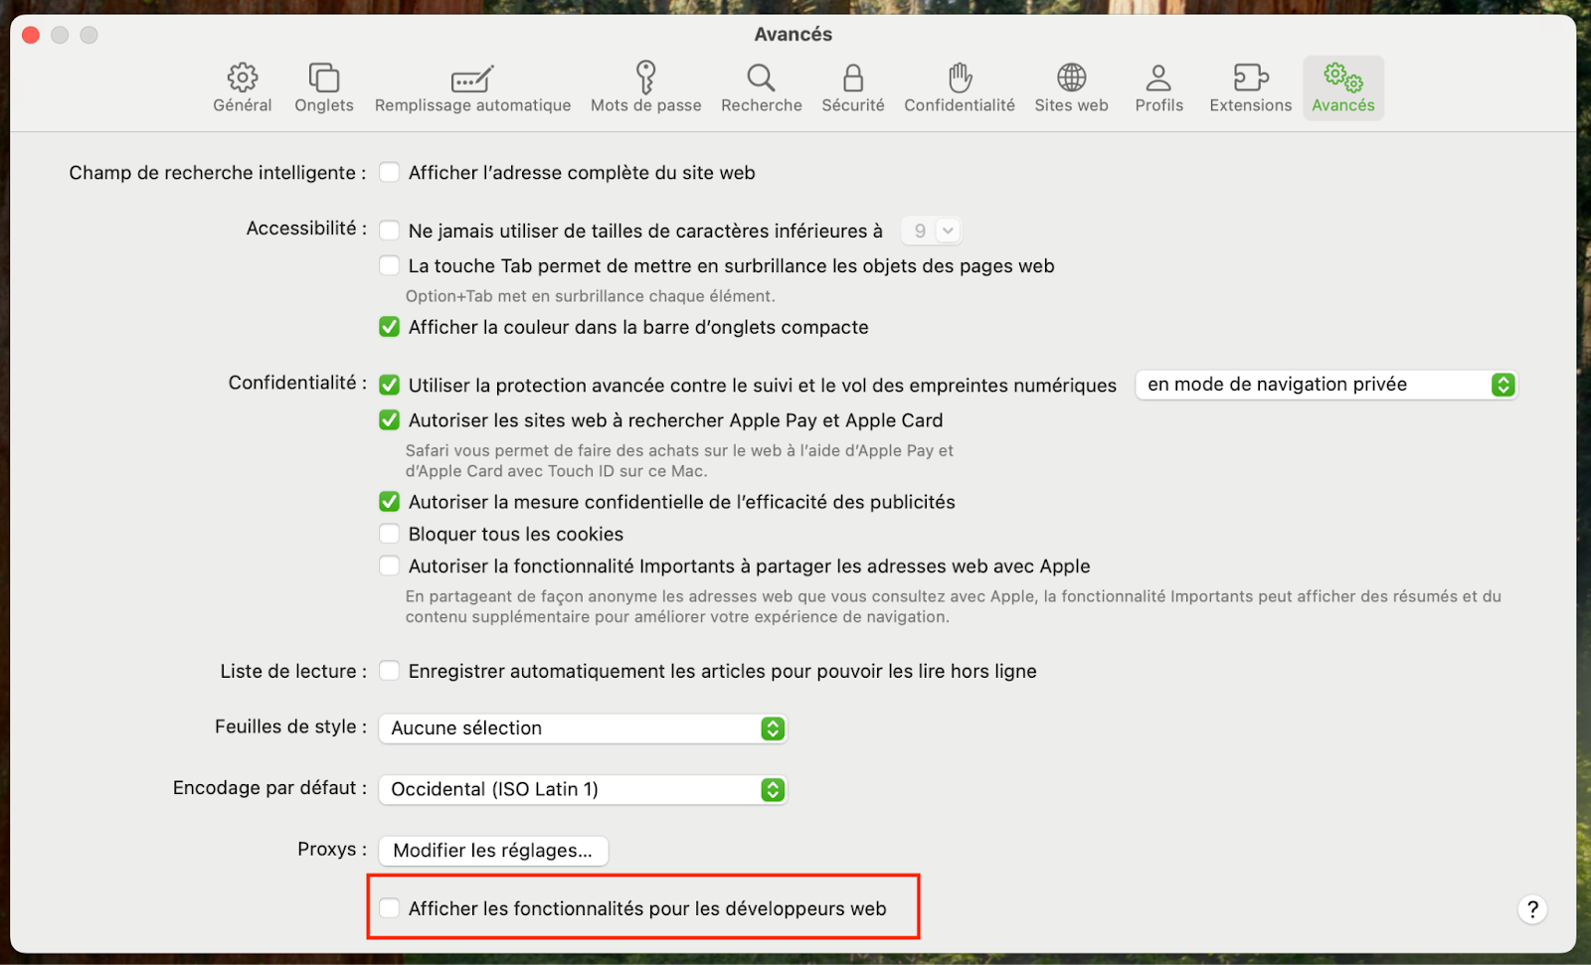Select the Profils tab
This screenshot has width=1591, height=965.
(x=1158, y=87)
